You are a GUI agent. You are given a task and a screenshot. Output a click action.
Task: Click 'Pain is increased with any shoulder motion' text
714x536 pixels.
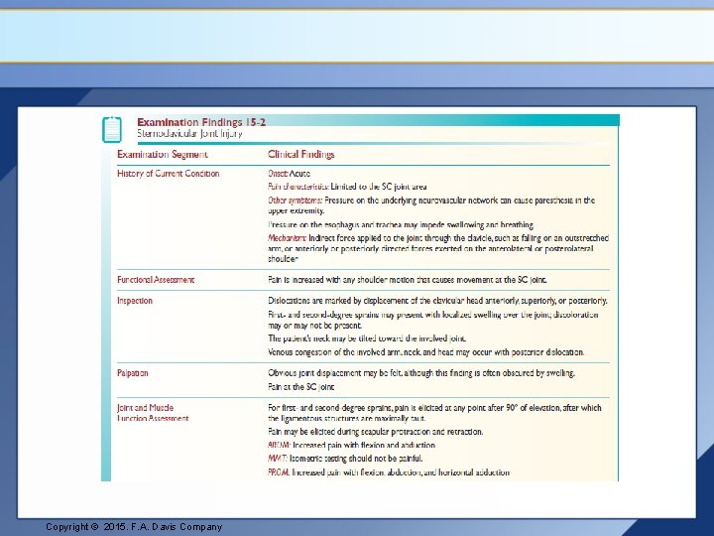point(408,280)
